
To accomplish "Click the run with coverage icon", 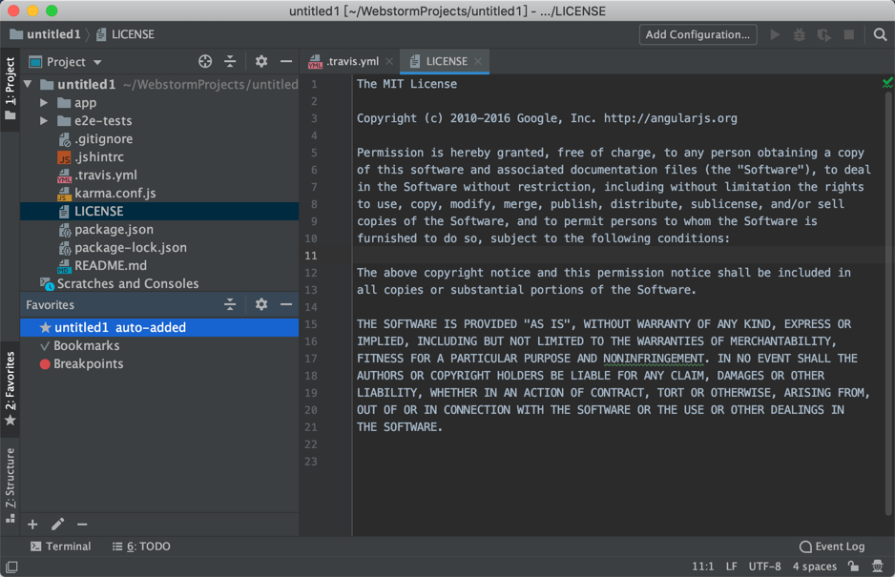I will tap(823, 33).
